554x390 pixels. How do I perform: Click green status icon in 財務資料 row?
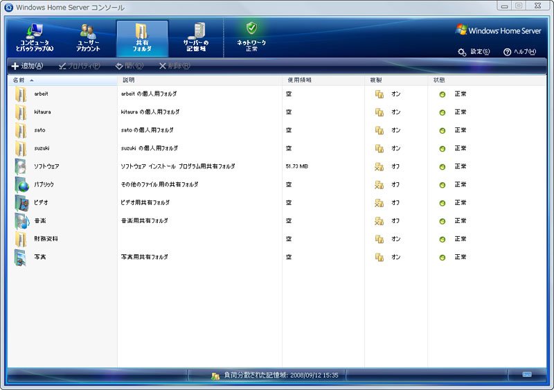click(442, 240)
